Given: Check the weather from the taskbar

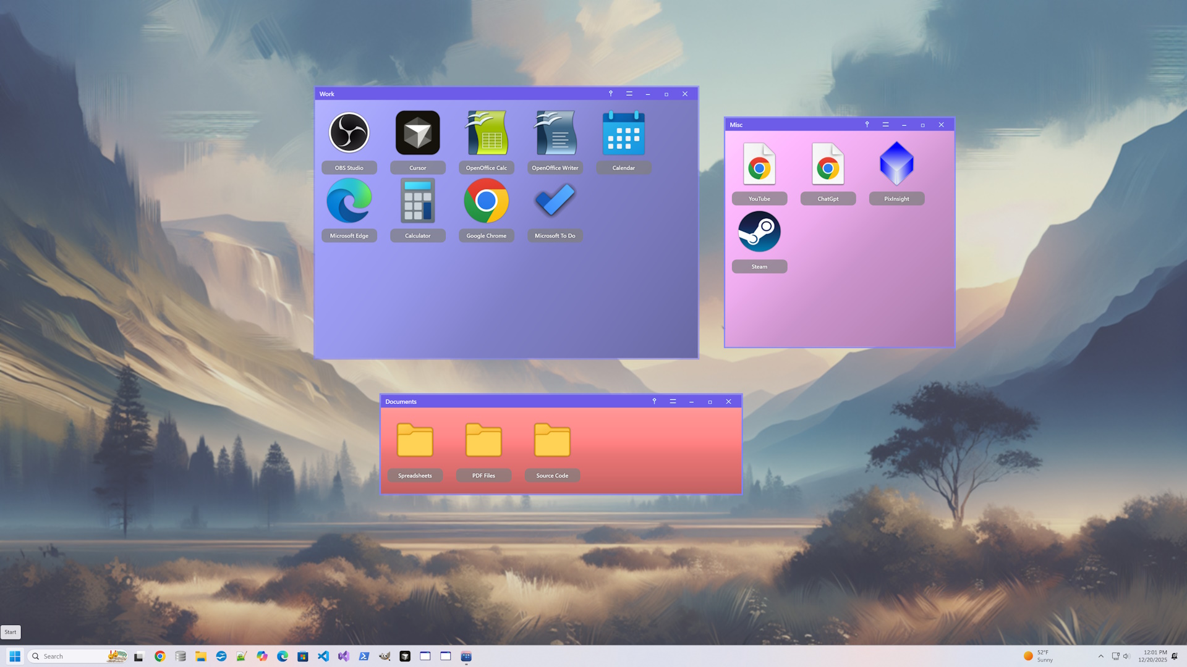Looking at the screenshot, I should pyautogui.click(x=1039, y=656).
